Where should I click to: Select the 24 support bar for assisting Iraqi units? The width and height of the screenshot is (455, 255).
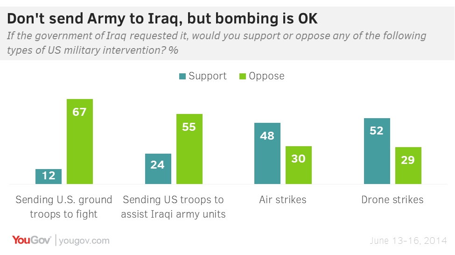[x=158, y=169]
